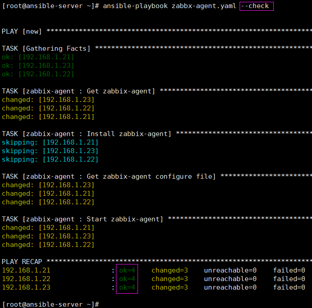This screenshot has height=308, width=312.
Task: Click host '192.168.1.21' in the recap
Action: pos(26,270)
